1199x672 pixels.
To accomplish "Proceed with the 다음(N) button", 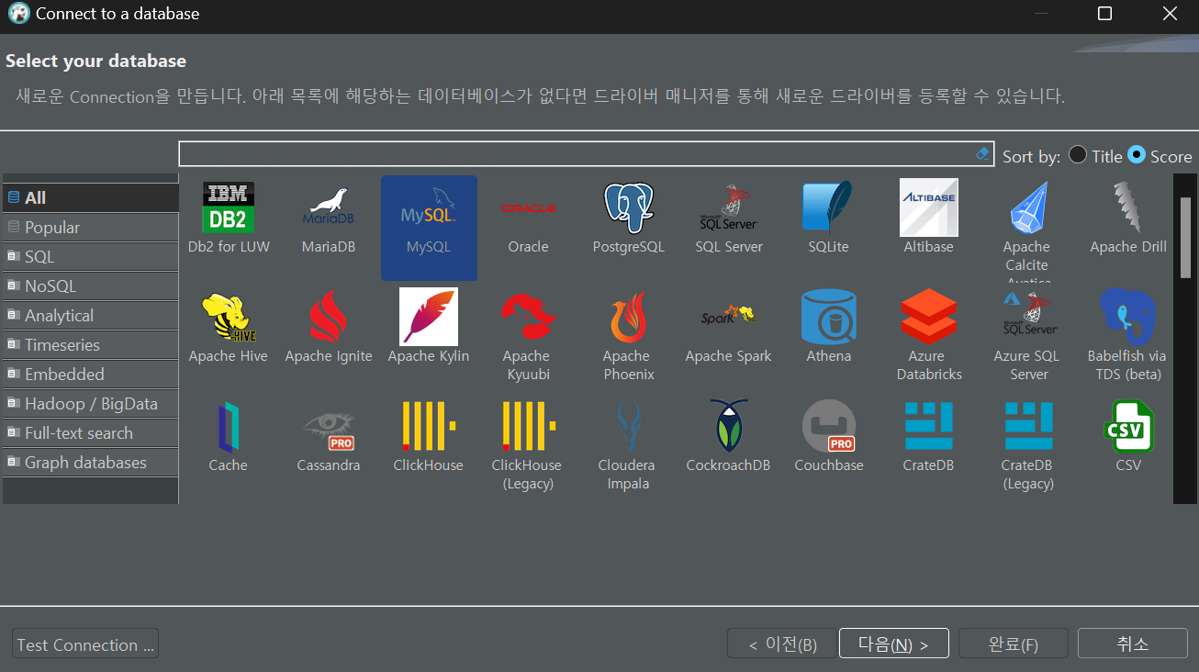I will point(894,644).
